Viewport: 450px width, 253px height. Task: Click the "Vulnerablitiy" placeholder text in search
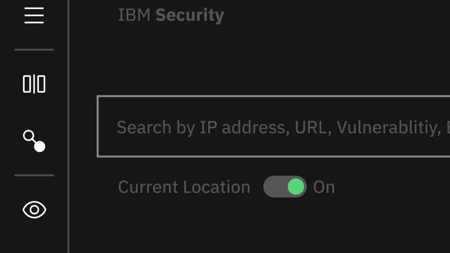coord(388,127)
